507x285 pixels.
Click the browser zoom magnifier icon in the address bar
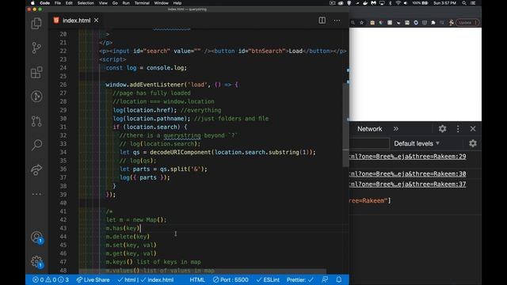353,23
